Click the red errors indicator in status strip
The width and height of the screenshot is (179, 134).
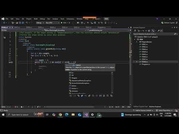pos(16,107)
